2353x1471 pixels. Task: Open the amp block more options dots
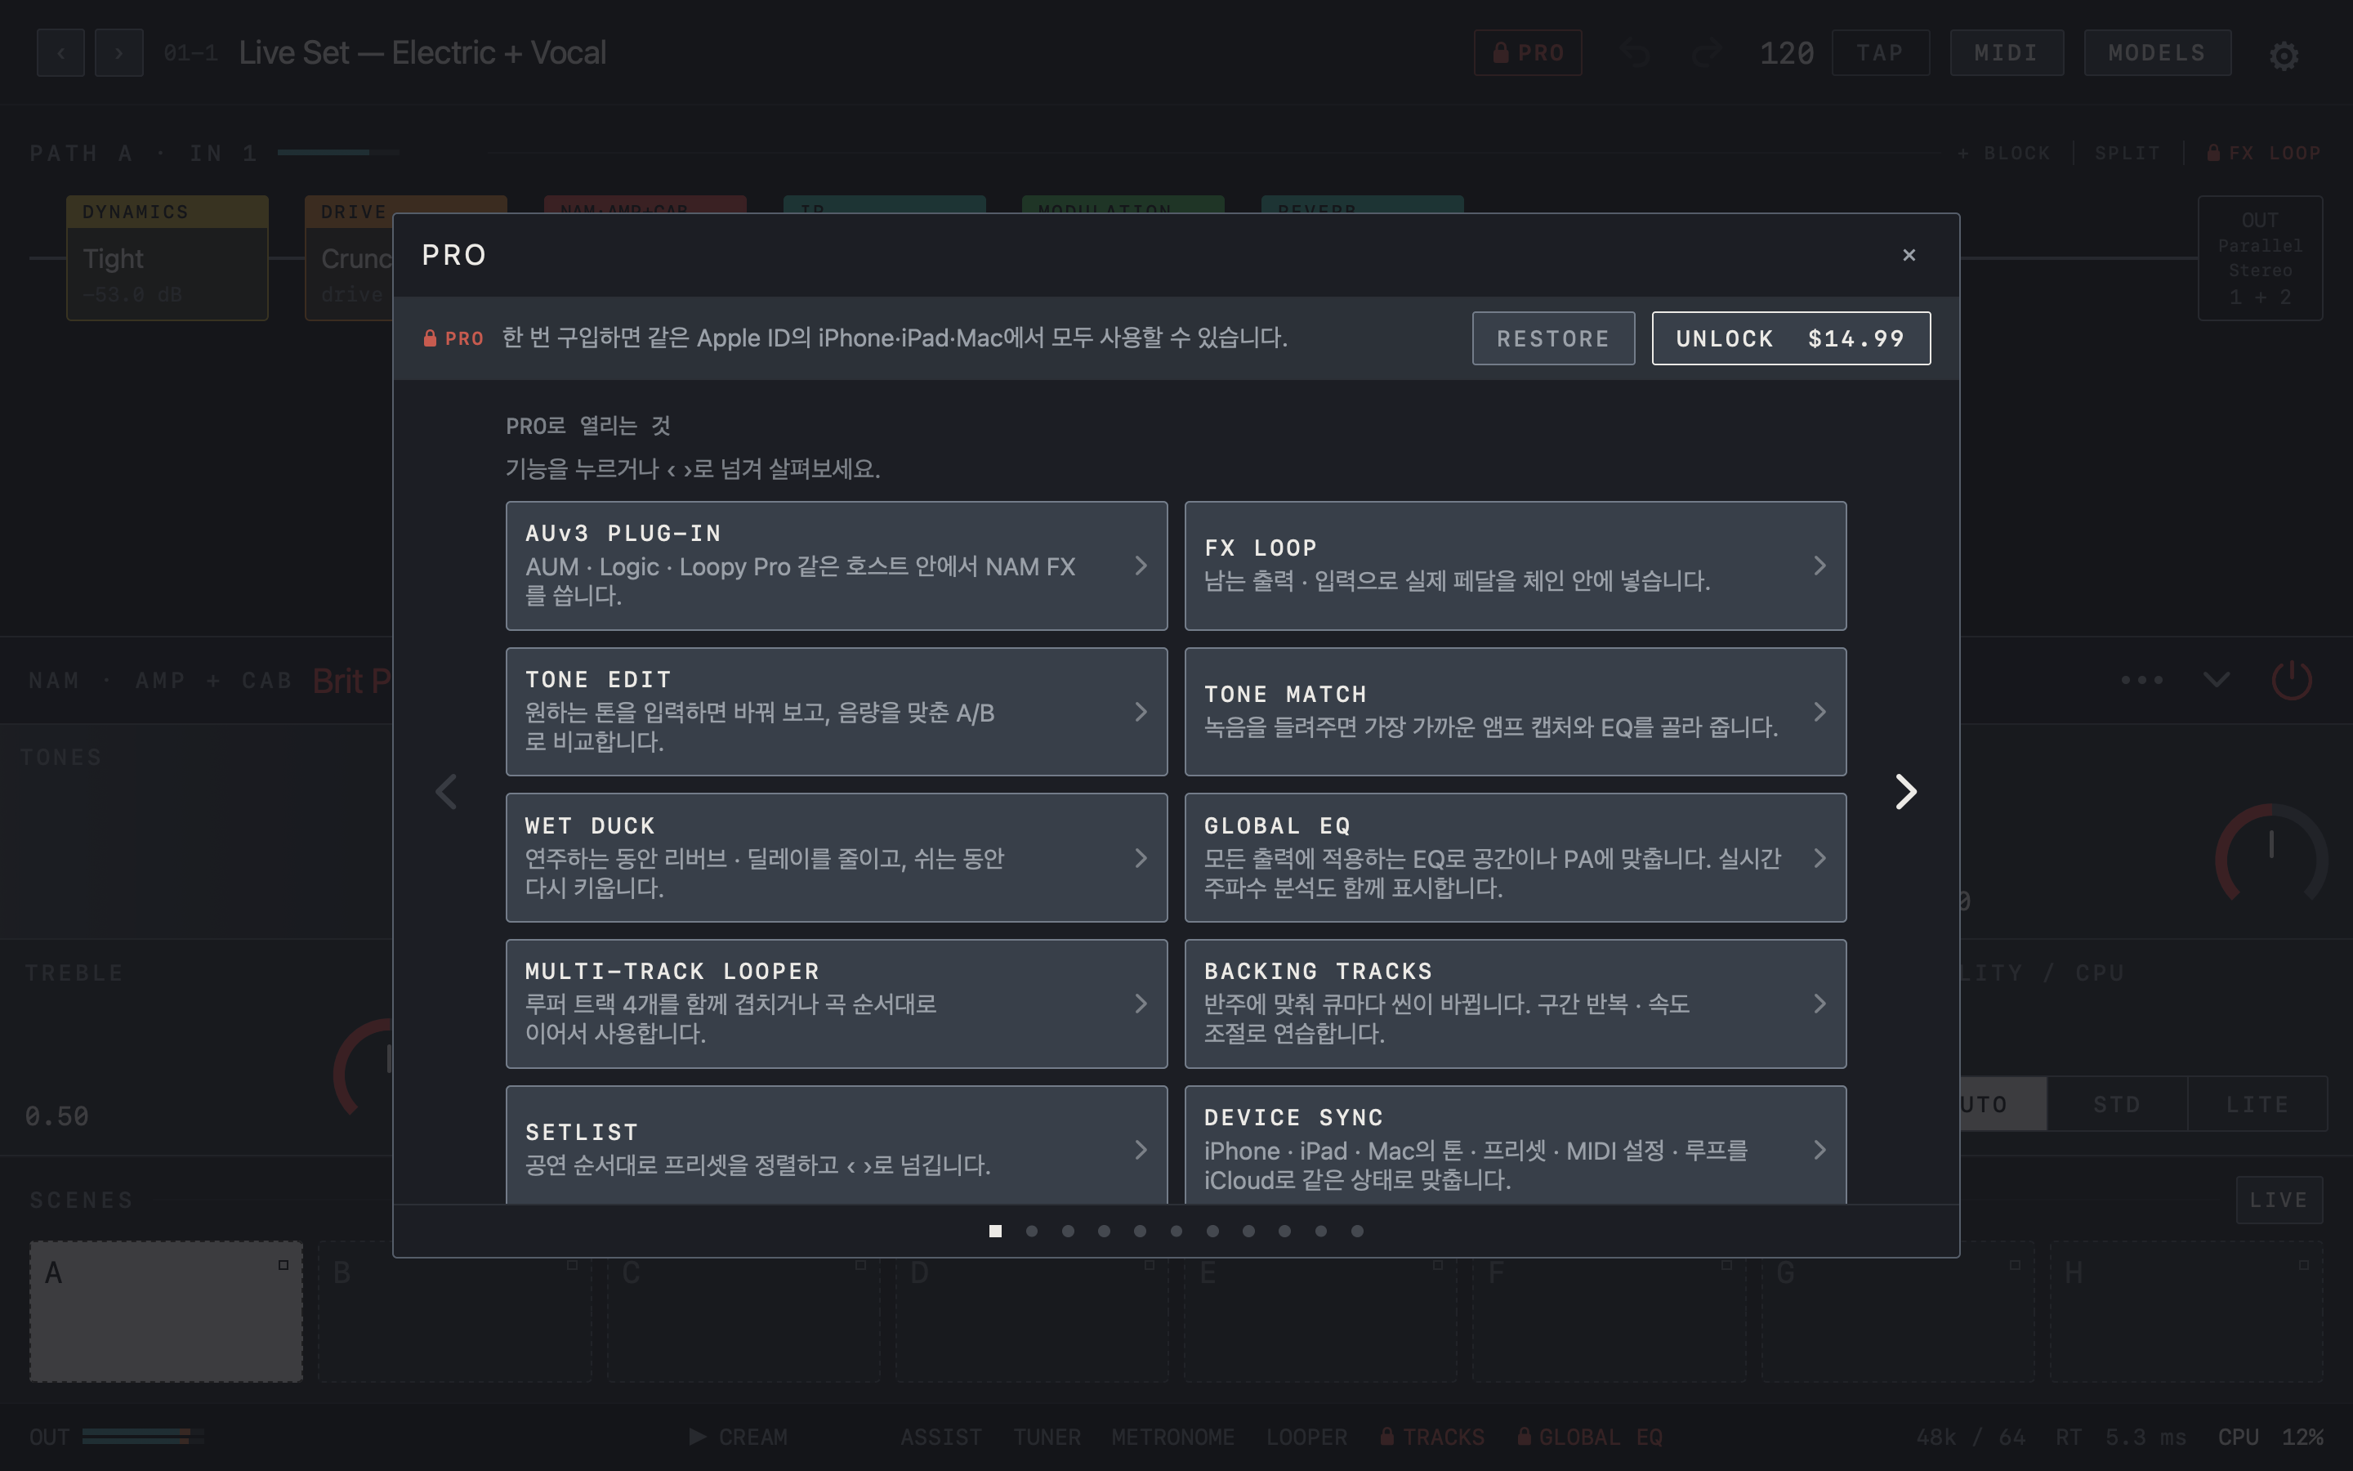tap(2141, 679)
